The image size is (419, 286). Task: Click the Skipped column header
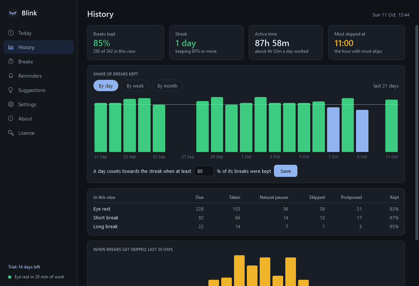317,197
